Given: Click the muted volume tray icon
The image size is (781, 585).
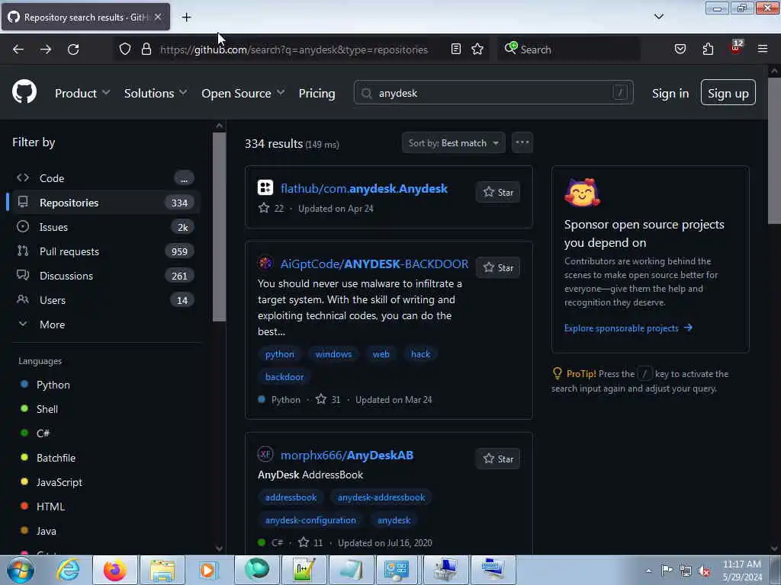Looking at the screenshot, I should click(704, 571).
